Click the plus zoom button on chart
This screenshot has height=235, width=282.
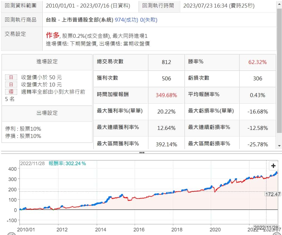pyautogui.click(x=273, y=166)
